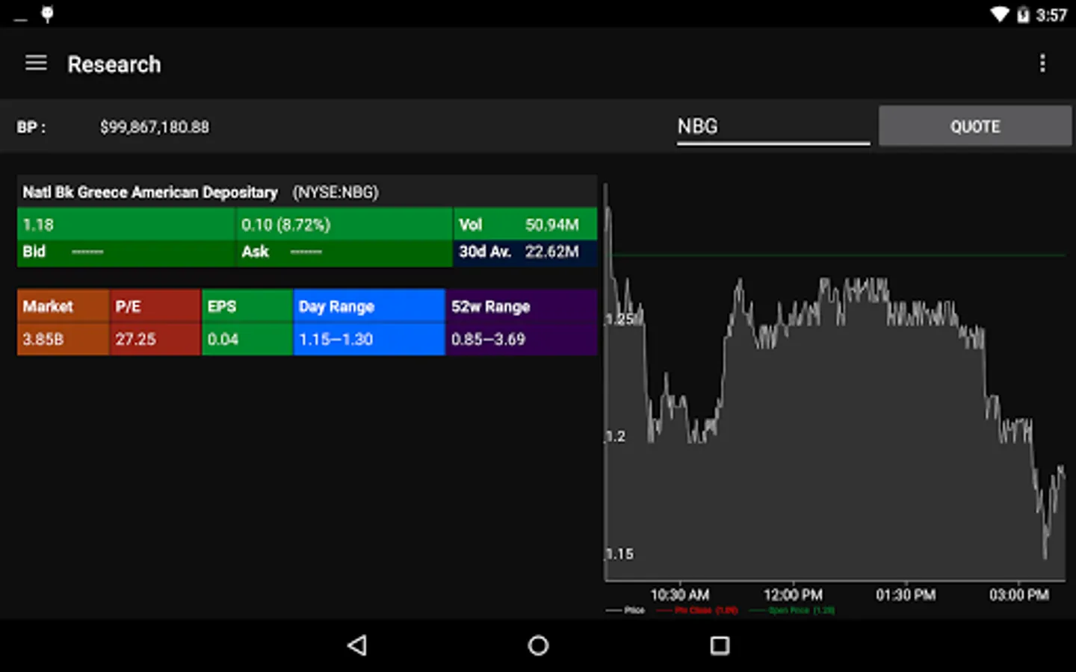
Task: Tap the EPS value 0.04
Action: pyautogui.click(x=223, y=339)
